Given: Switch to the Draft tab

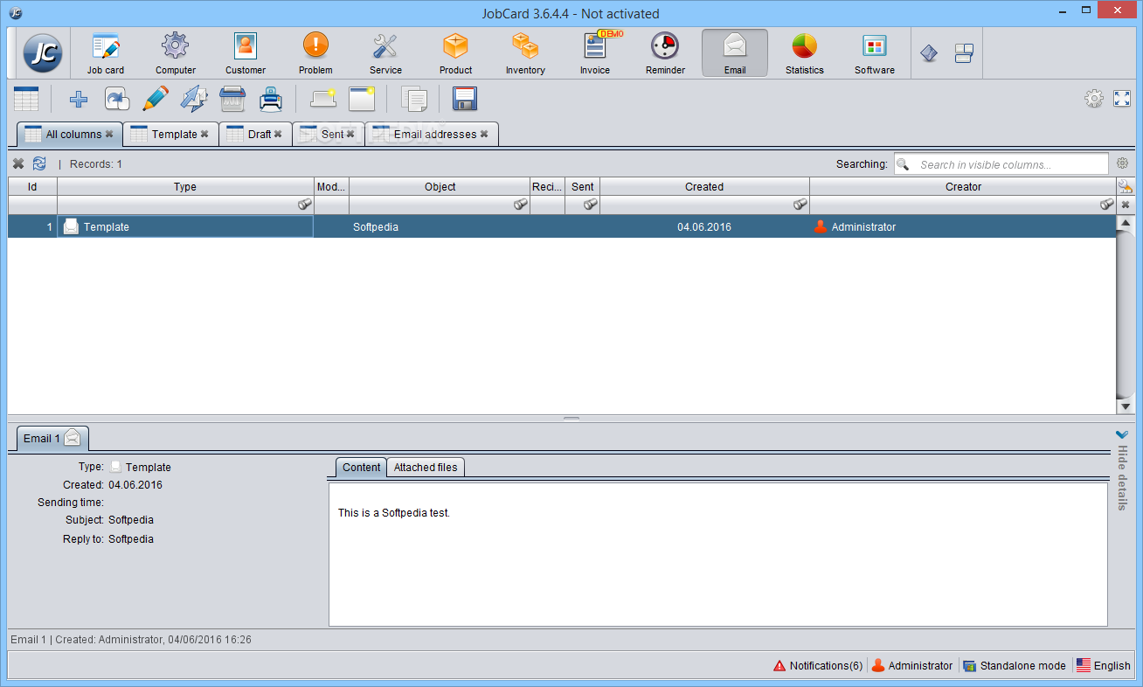Looking at the screenshot, I should click(255, 135).
